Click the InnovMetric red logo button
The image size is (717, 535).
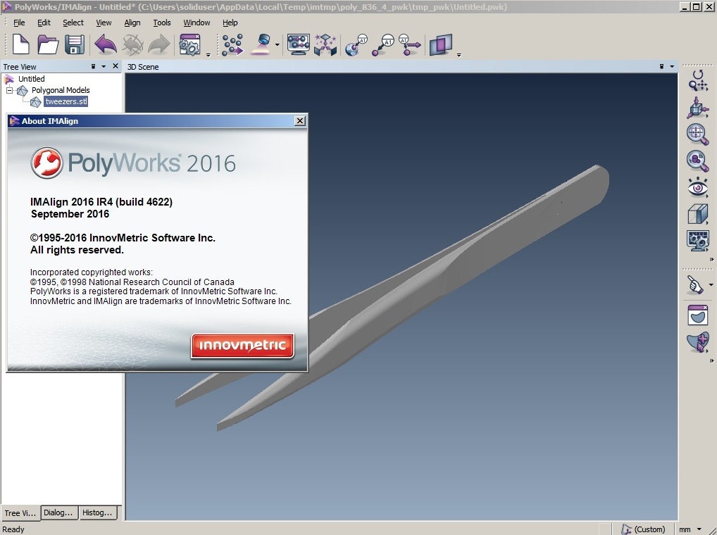(242, 346)
